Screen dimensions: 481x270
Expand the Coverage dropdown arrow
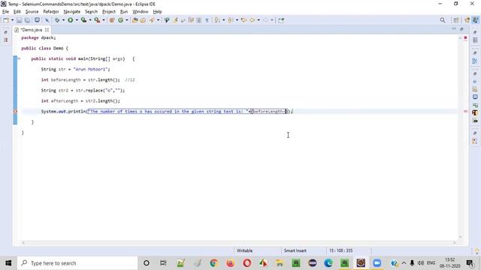(90, 20)
